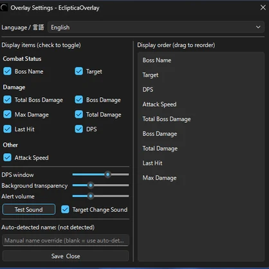This screenshot has width=269, height=269.
Task: Select DPS in the display order list
Action: click(201, 89)
